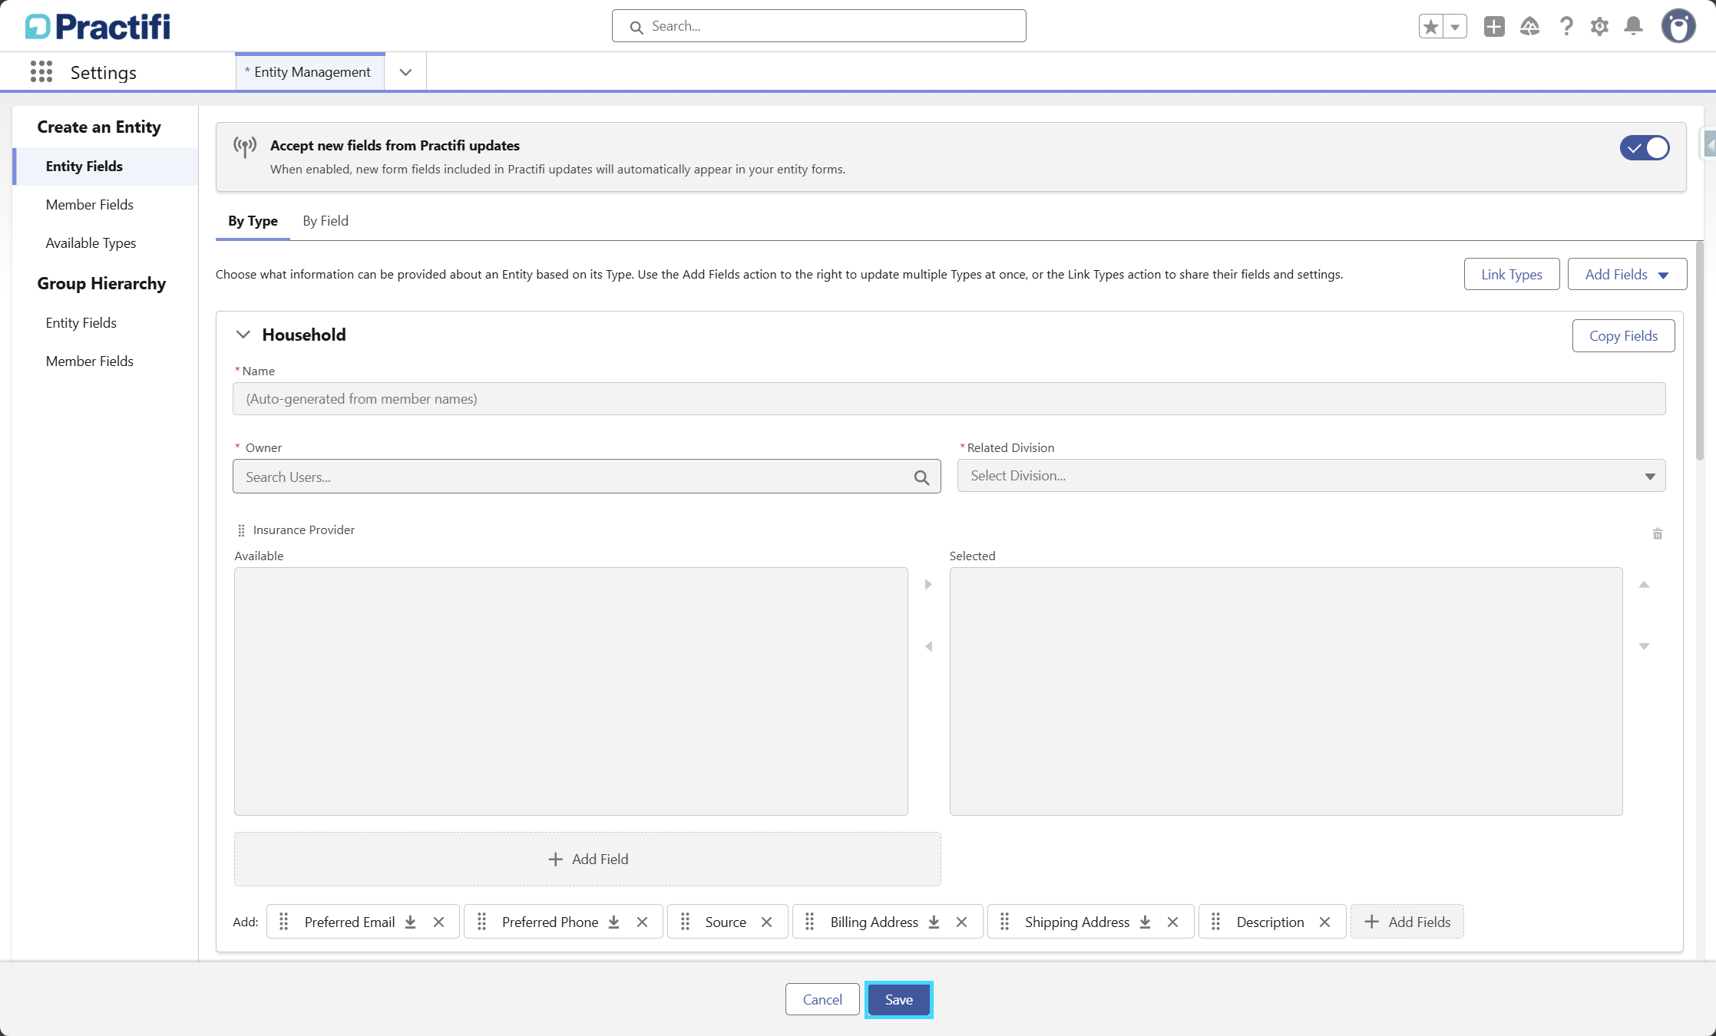The image size is (1716, 1036).
Task: Remove the Source chip
Action: (x=766, y=922)
